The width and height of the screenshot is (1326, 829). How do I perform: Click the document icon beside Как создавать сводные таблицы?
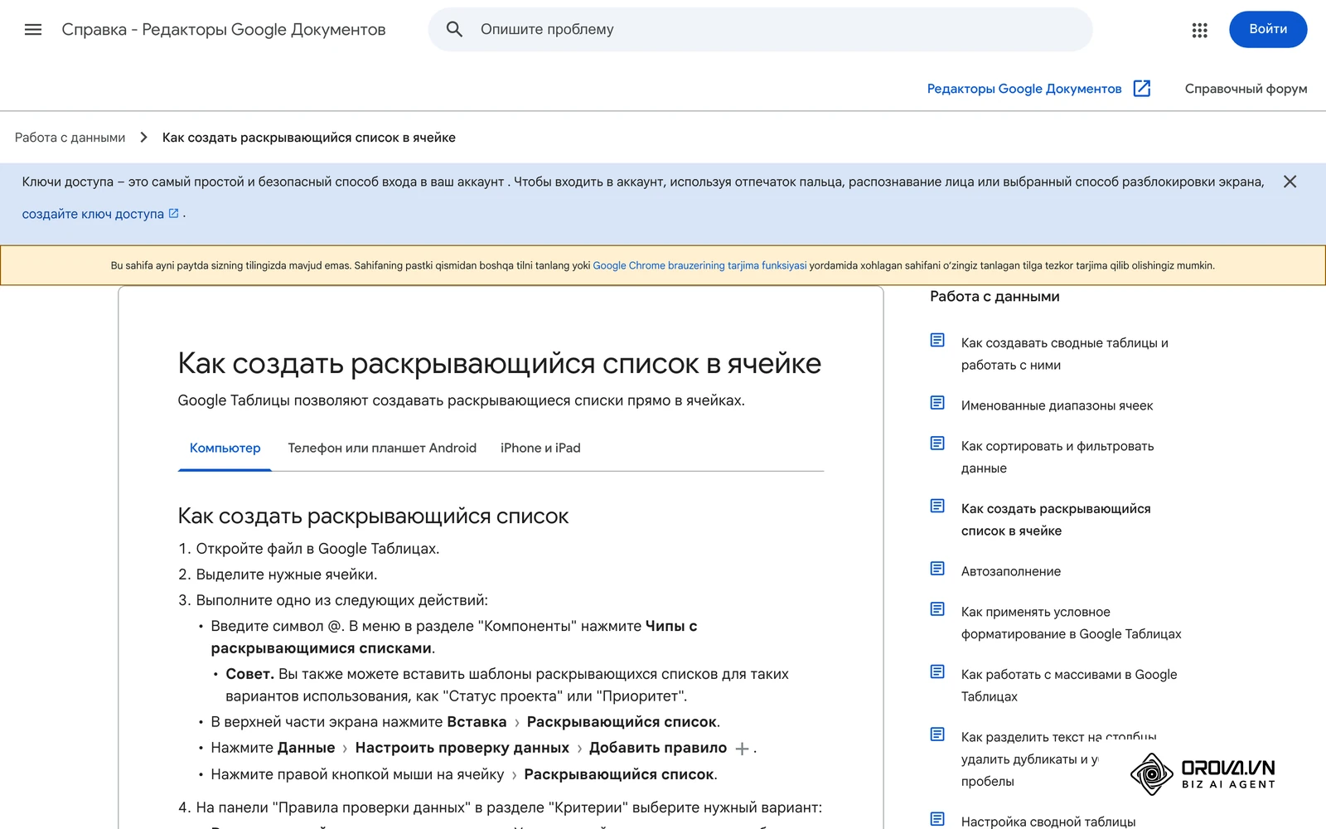coord(937,340)
